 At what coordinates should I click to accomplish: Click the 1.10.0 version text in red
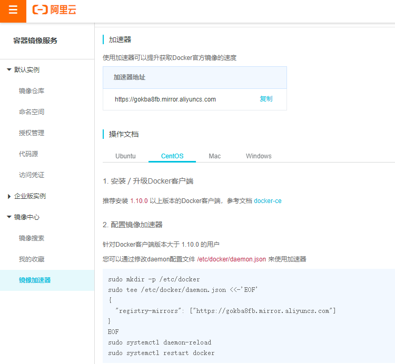pyautogui.click(x=139, y=201)
